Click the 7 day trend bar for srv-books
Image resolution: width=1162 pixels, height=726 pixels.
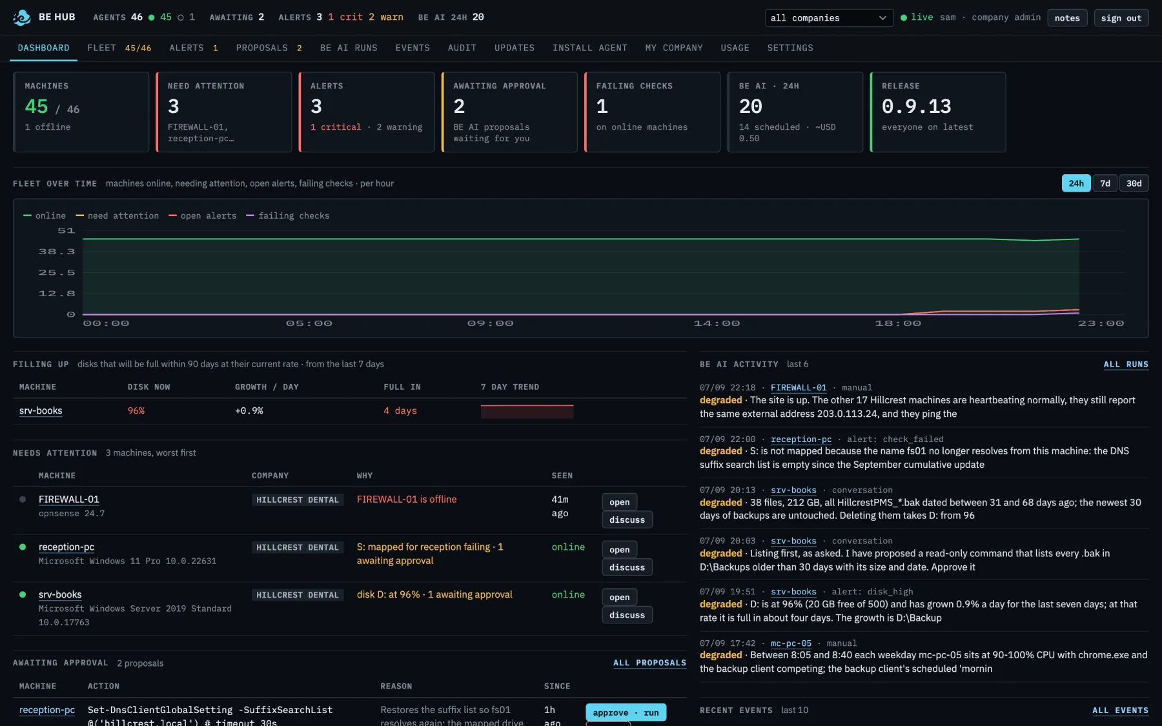click(527, 411)
